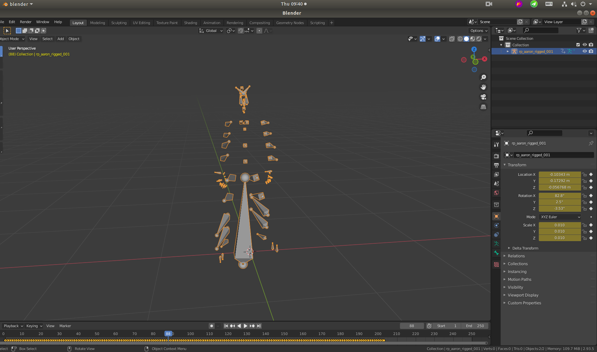Image resolution: width=597 pixels, height=352 pixels.
Task: Click the X axis on navigation gizmo
Action: (x=485, y=59)
